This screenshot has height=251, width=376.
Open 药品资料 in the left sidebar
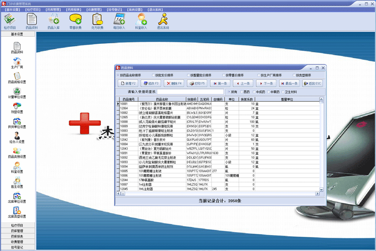click(17, 48)
